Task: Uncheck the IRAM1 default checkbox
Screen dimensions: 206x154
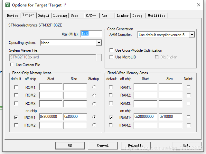Action: pyautogui.click(x=111, y=118)
